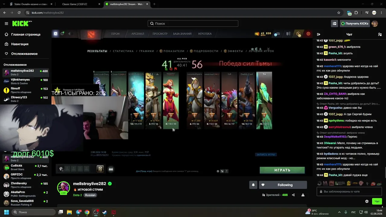Open the Kick hamburger sidebar menu
Image resolution: width=386 pixels, height=217 pixels.
pyautogui.click(x=6, y=24)
